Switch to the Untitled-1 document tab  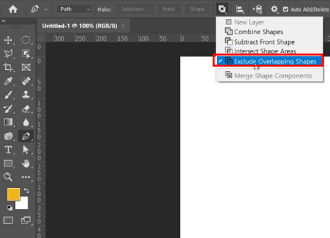pyautogui.click(x=80, y=26)
